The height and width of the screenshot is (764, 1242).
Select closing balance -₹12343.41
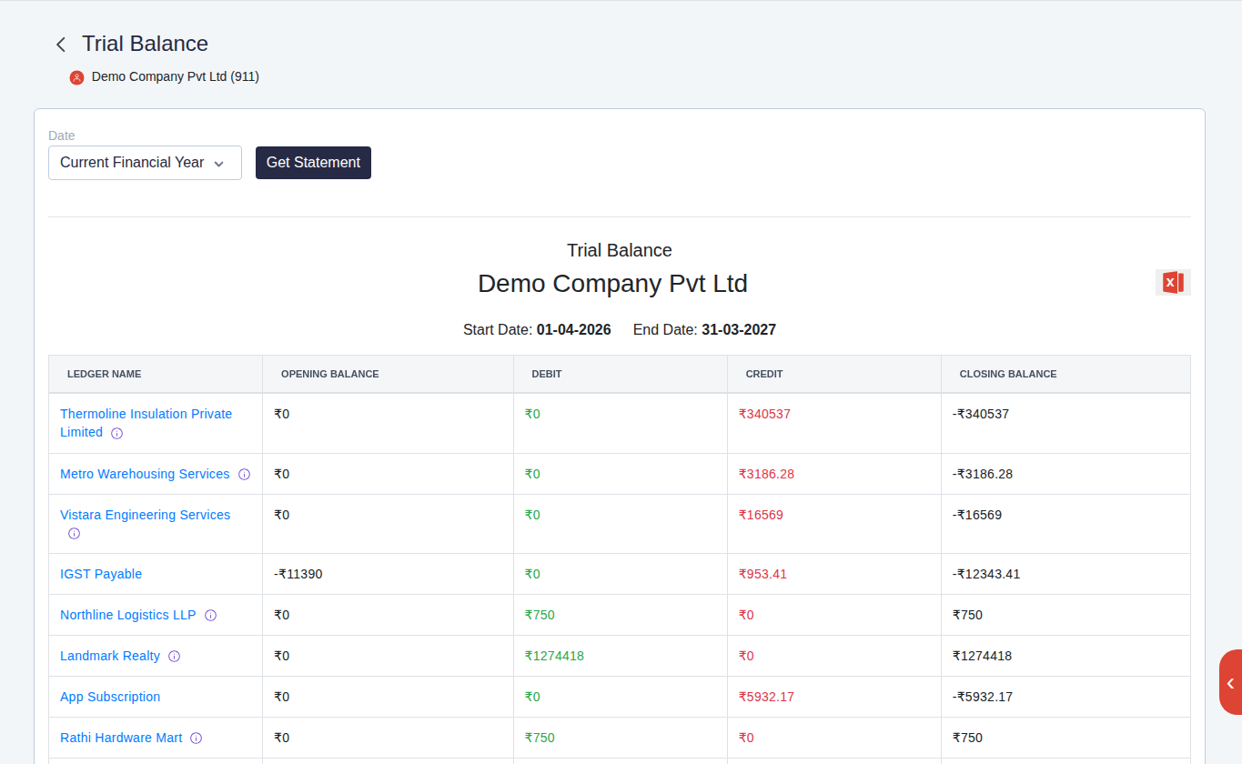pyautogui.click(x=988, y=574)
